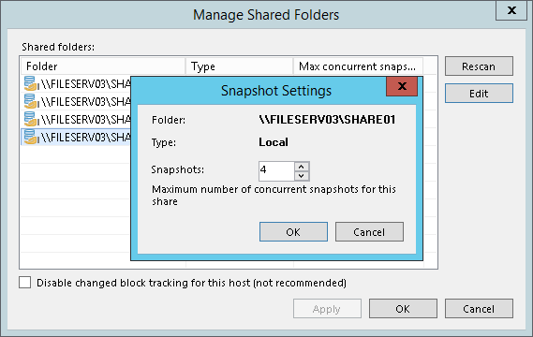Increase snapshots count with up arrow

click(302, 167)
